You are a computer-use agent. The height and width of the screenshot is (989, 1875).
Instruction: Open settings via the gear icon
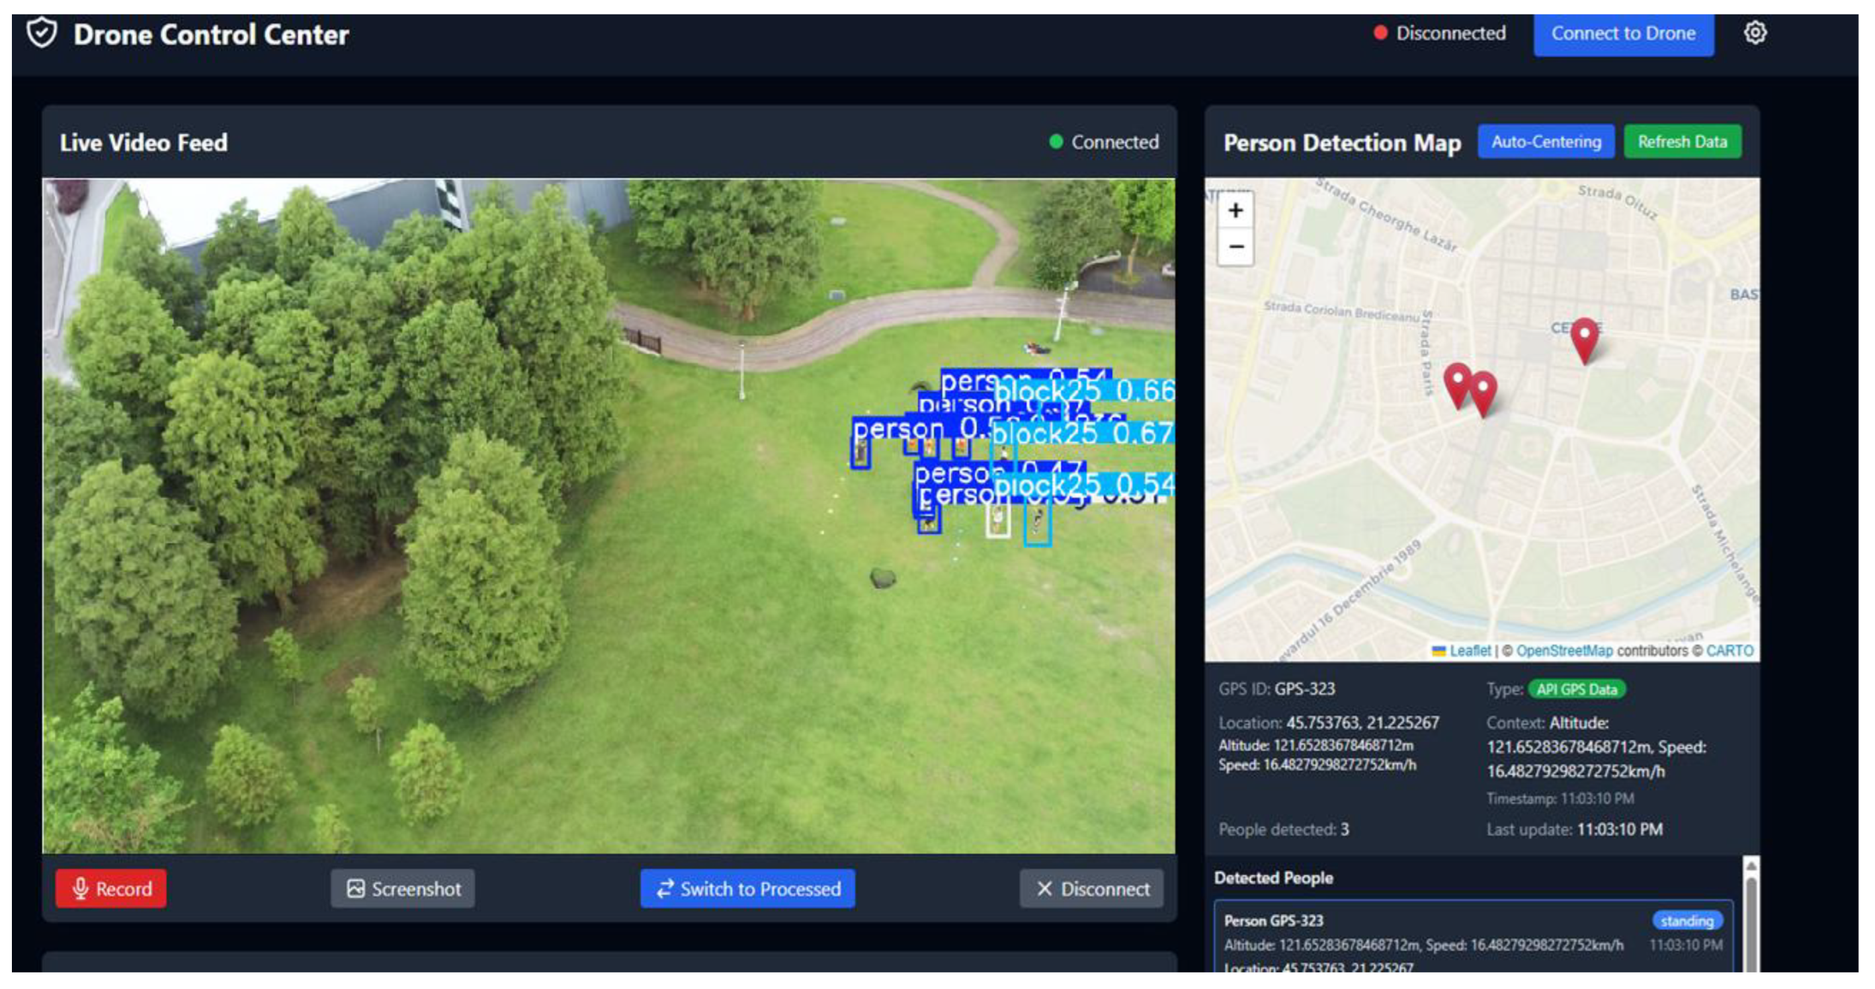[x=1754, y=33]
